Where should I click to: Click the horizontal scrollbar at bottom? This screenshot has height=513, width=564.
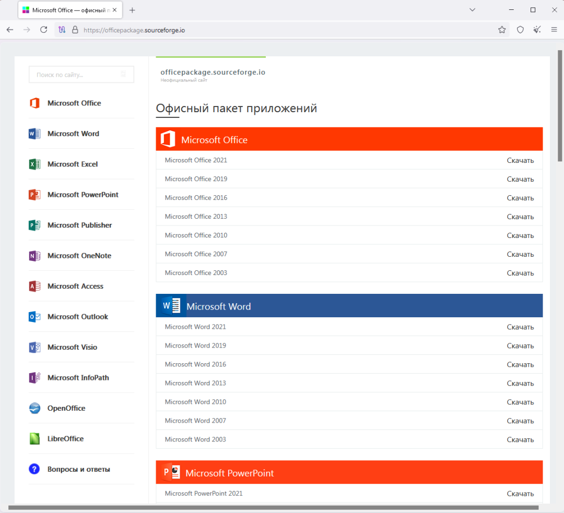click(273, 508)
